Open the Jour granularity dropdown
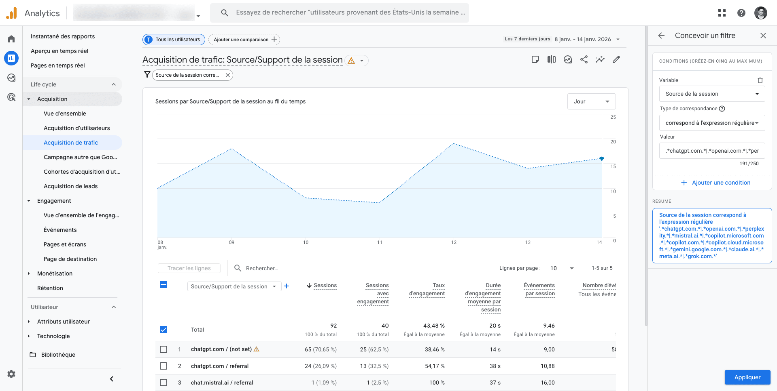 (x=591, y=101)
